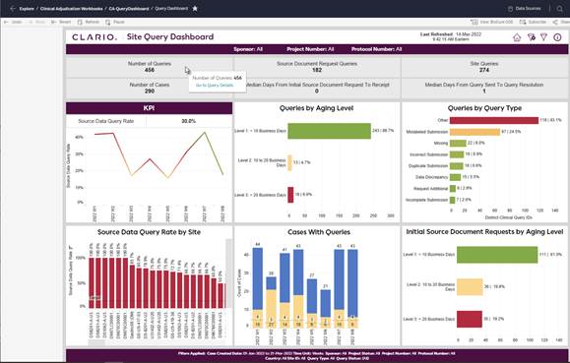Open Clinical Adjudication Workbooks breadcrumb
The image size is (570, 363).
point(71,8)
